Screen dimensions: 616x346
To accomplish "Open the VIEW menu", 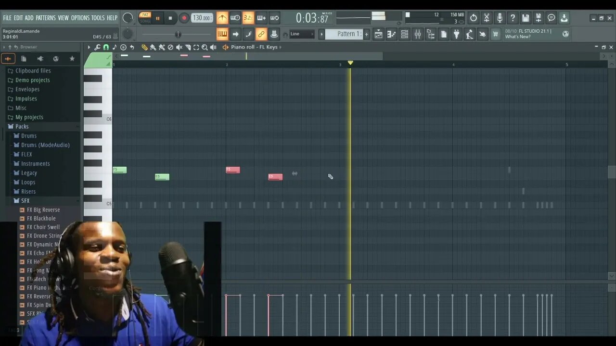I will tap(64, 18).
